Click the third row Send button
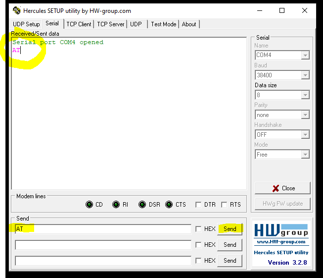 [230, 261]
